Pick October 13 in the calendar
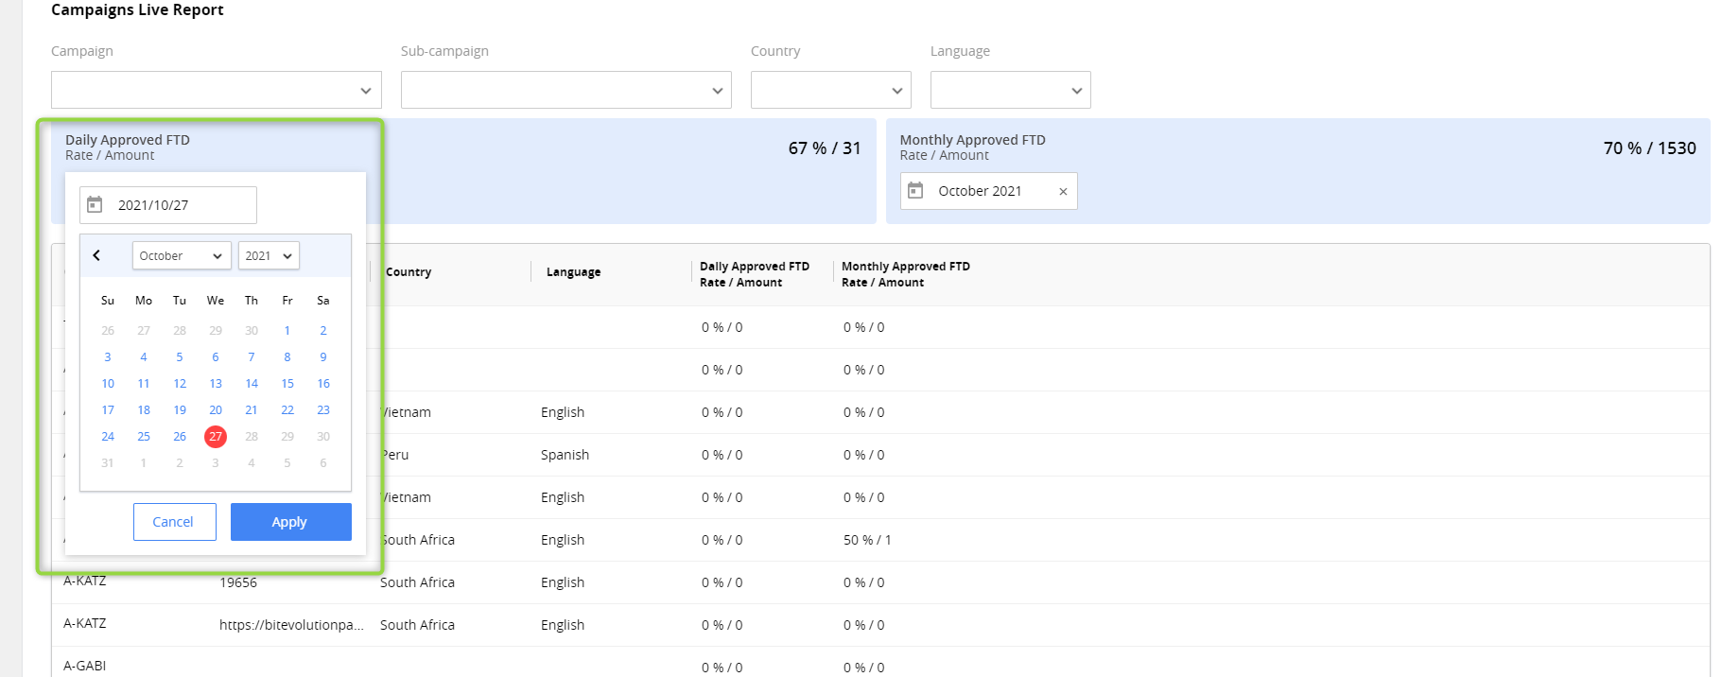 click(x=216, y=384)
